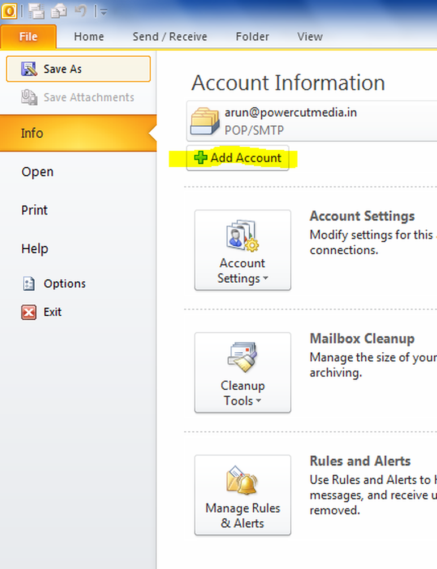
Task: Open the Print section
Action: tap(35, 210)
